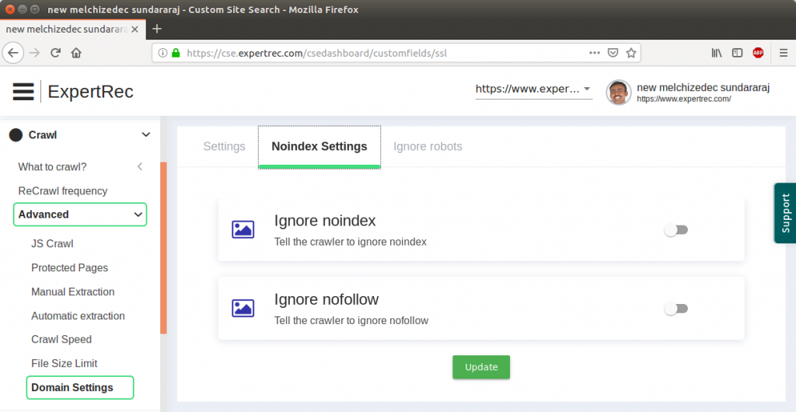Image resolution: width=796 pixels, height=412 pixels.
Task: Click the green secure padlock icon
Action: click(x=176, y=53)
